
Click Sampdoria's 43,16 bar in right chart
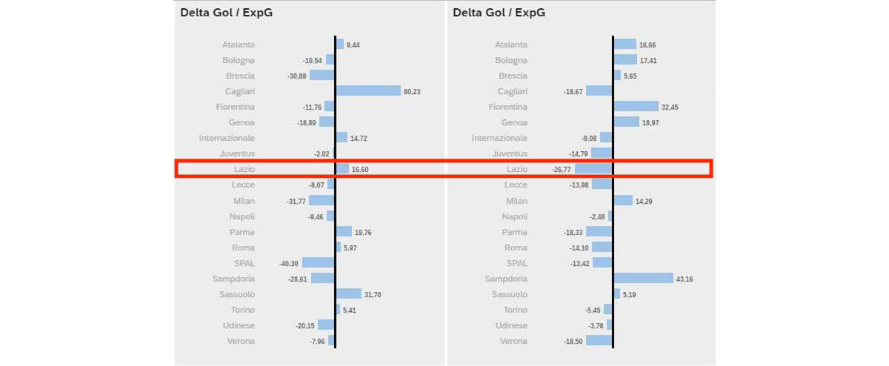(x=643, y=279)
